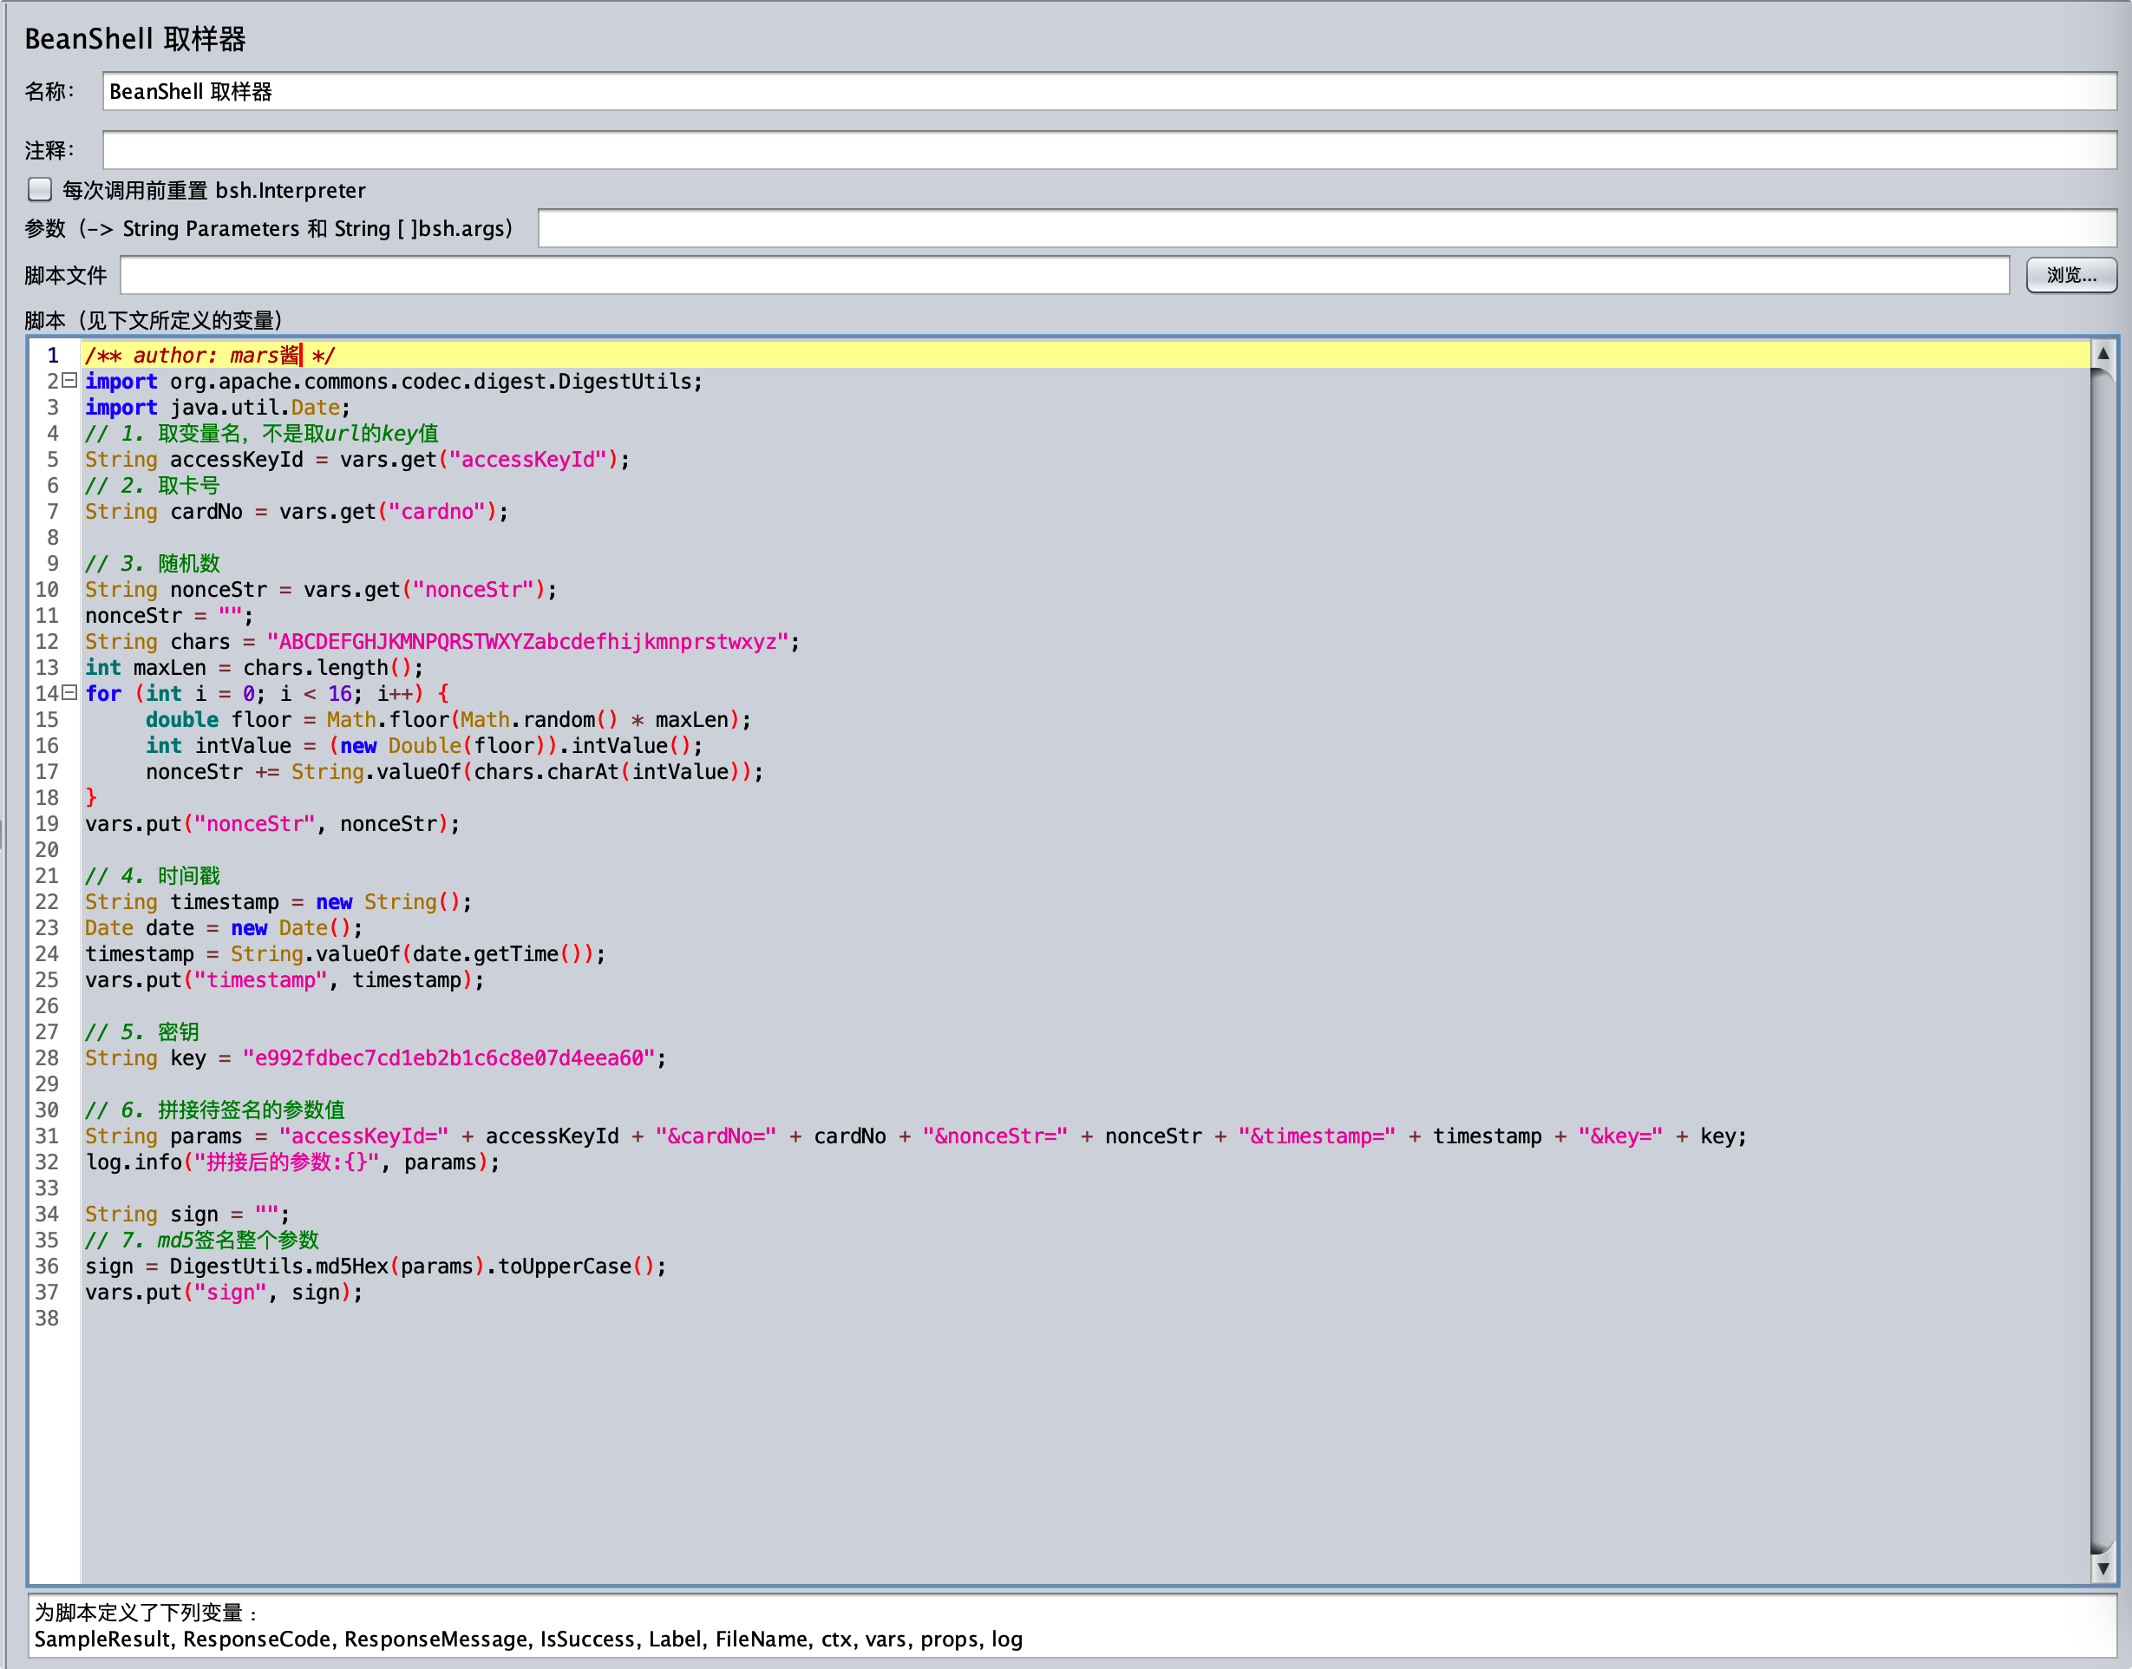Screen dimensions: 2132x1669
Task: Toggle the reset bsh.Interpreter checkbox
Action: pyautogui.click(x=40, y=188)
